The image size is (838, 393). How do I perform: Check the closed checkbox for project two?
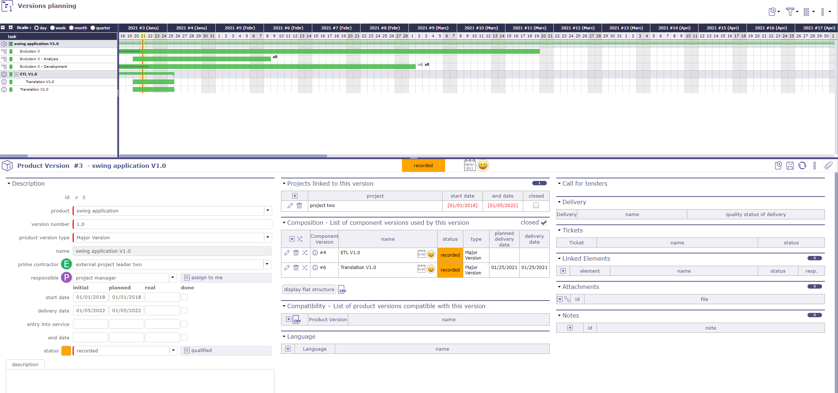tap(536, 206)
